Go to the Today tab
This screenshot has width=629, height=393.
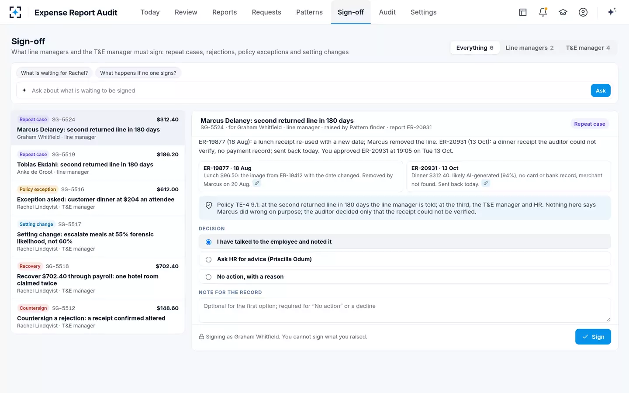pos(150,12)
